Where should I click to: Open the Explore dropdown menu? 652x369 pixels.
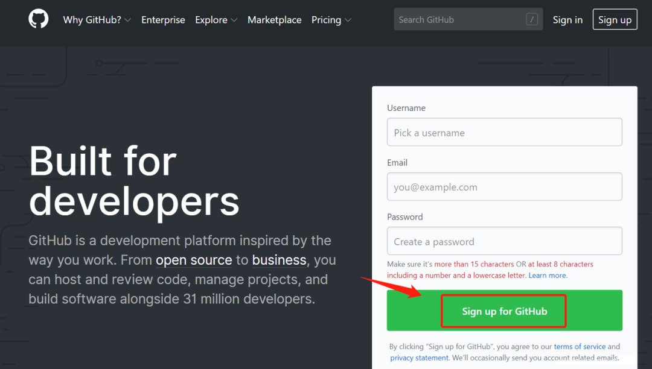[x=216, y=20]
